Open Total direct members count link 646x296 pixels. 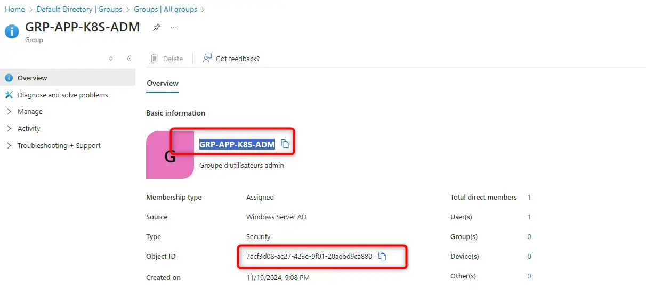pos(529,198)
